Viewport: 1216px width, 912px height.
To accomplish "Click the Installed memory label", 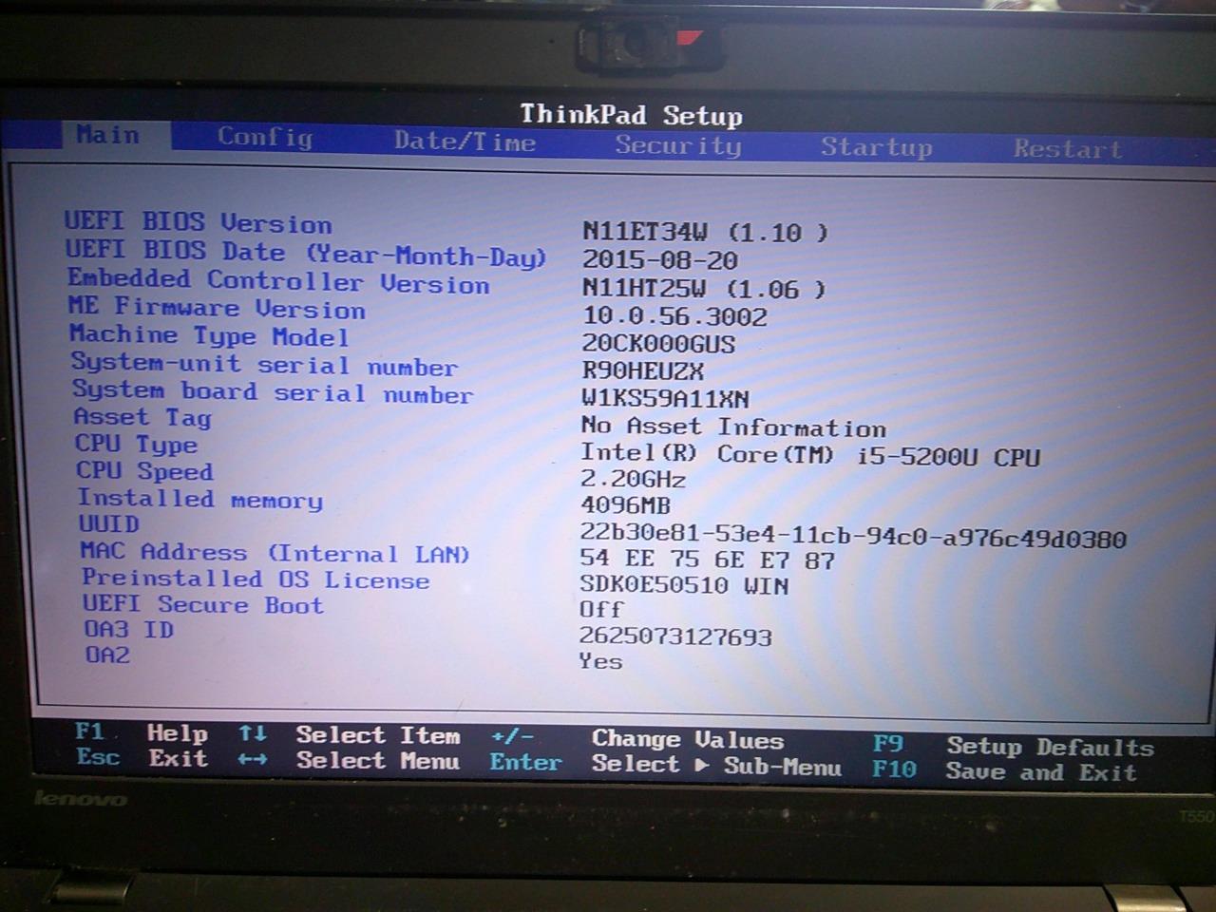I will coord(200,498).
